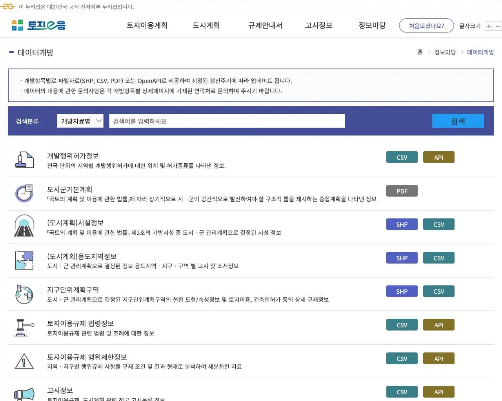Click the warning triangle icon for 행위제한정보
502x401 pixels.
click(24, 361)
